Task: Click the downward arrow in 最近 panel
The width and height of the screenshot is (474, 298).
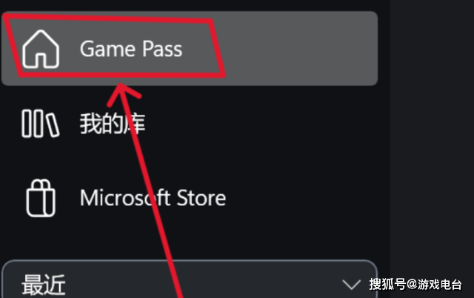Action: (x=351, y=285)
